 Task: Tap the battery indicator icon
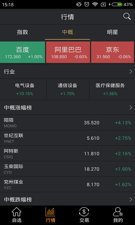pos(117,4)
